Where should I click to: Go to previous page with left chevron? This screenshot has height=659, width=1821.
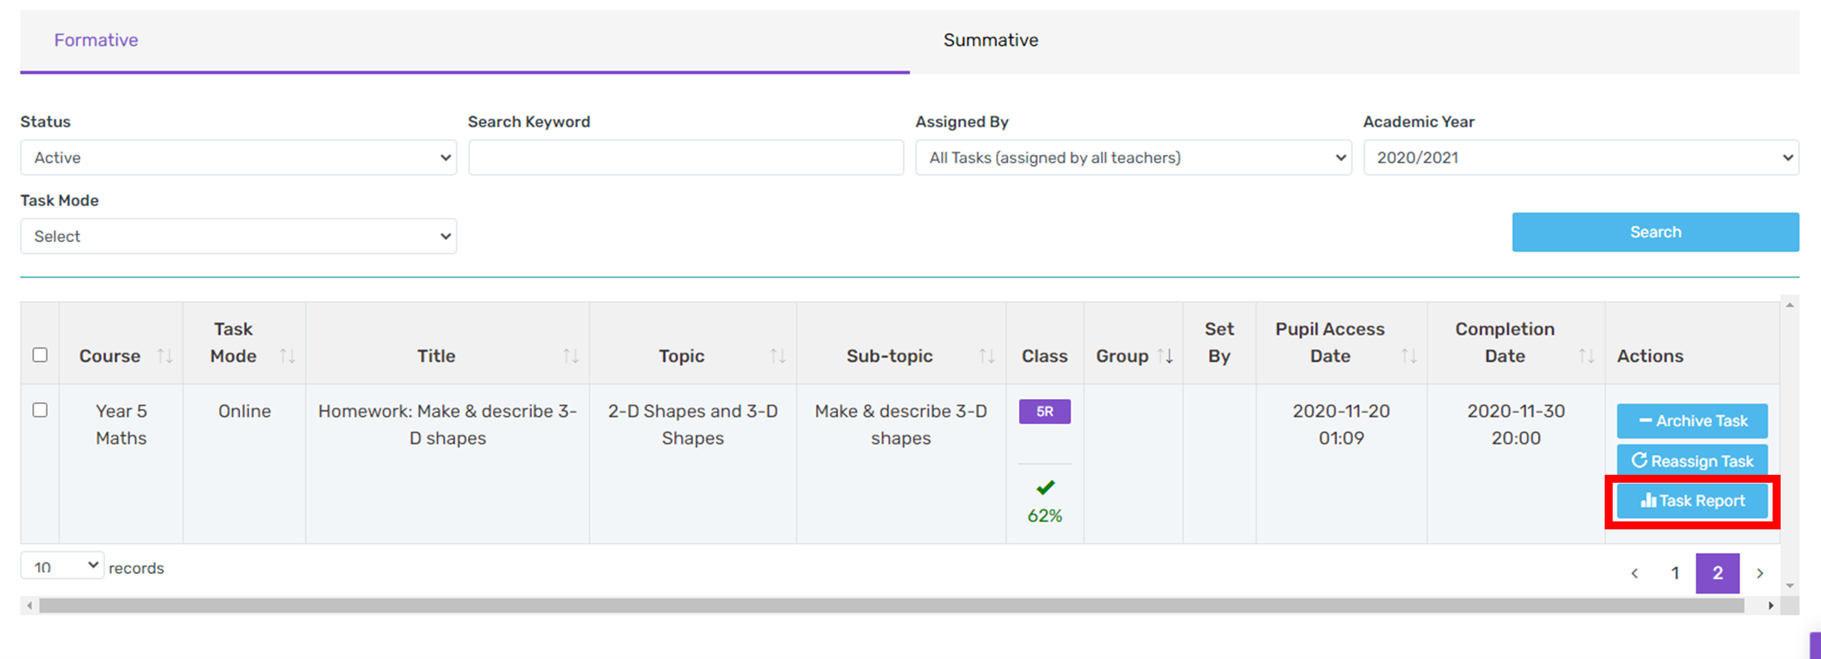tap(1634, 573)
